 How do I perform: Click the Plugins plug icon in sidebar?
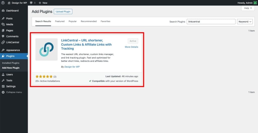tap(3, 56)
